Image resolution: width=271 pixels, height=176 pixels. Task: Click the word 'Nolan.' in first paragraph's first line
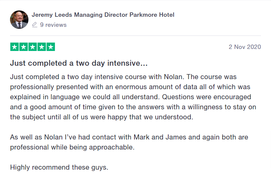tap(174, 77)
